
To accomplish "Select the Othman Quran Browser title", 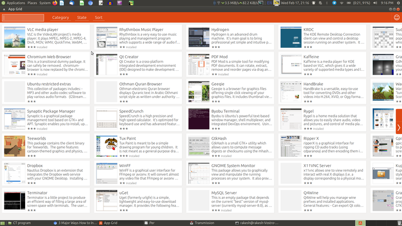I will [x=141, y=84].
